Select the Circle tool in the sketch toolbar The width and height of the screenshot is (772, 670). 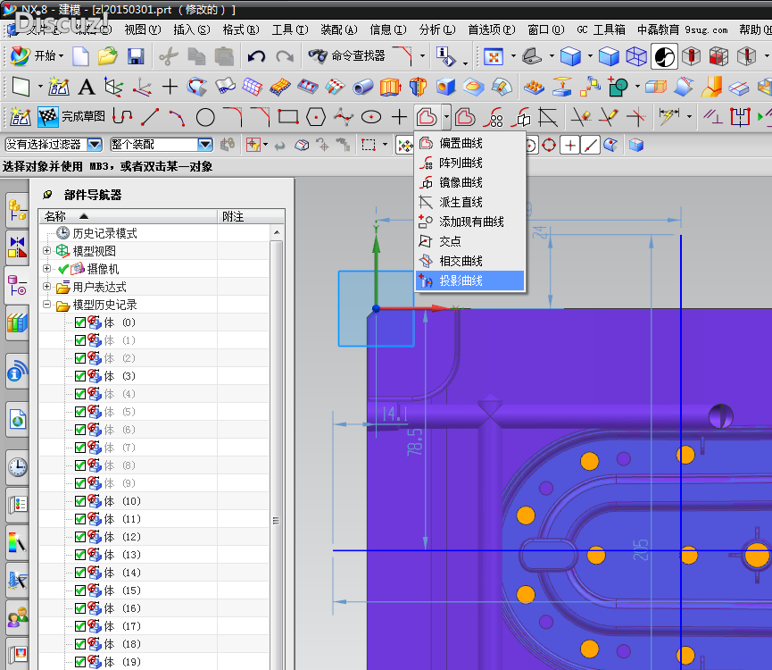pyautogui.click(x=205, y=117)
